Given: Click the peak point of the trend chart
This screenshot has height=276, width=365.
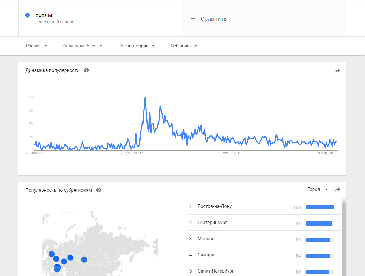Looking at the screenshot, I should click(145, 97).
